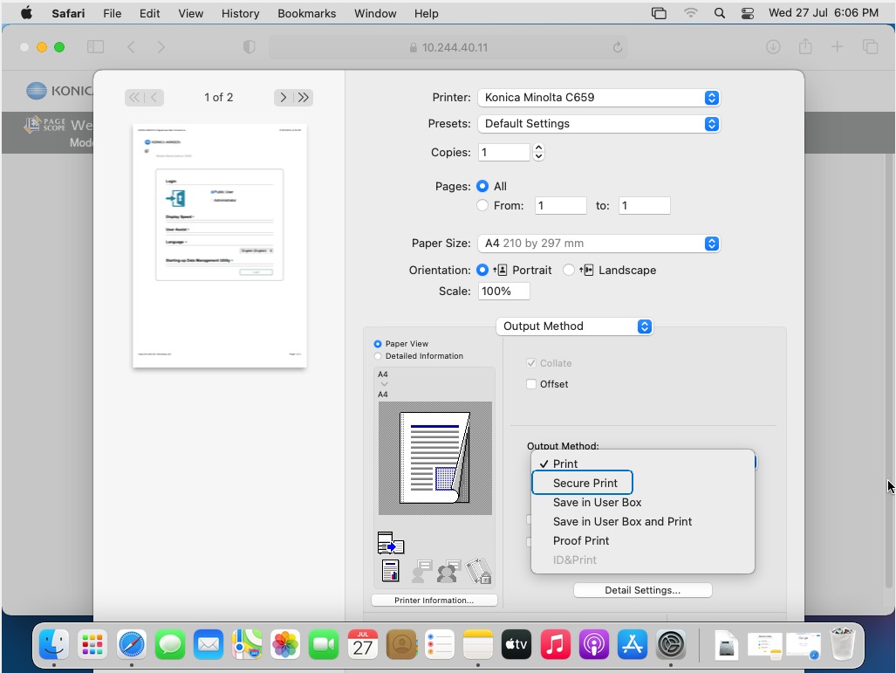Click the print server transfer icon
Viewport: 896px width, 673px height.
tap(390, 543)
